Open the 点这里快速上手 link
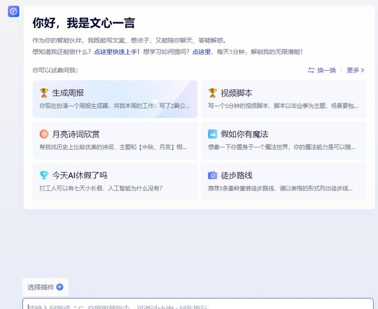 [x=117, y=52]
